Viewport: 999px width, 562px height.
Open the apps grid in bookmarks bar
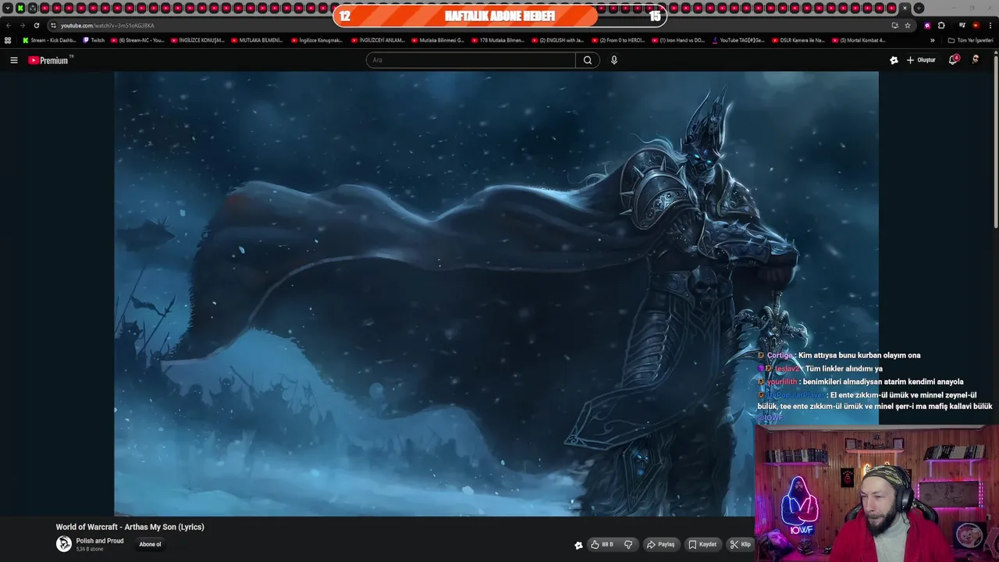point(8,40)
